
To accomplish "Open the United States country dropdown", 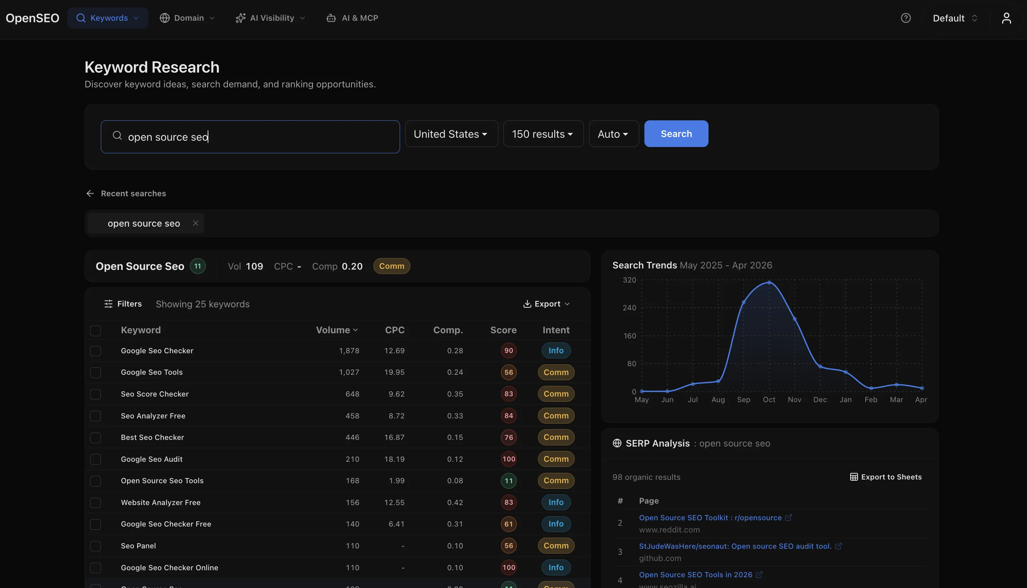I will tap(451, 134).
